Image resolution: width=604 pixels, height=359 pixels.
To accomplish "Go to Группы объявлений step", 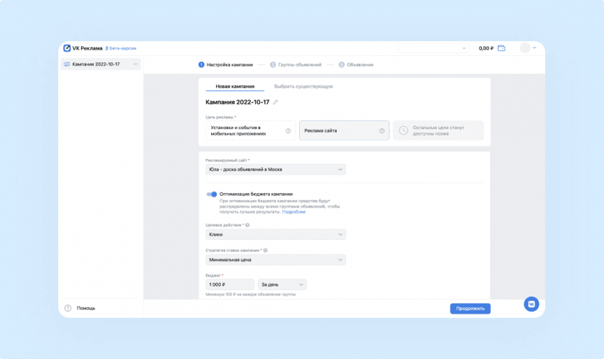I will pyautogui.click(x=296, y=65).
